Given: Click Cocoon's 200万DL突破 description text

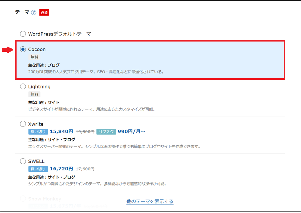Looking at the screenshot, I should 96,72.
